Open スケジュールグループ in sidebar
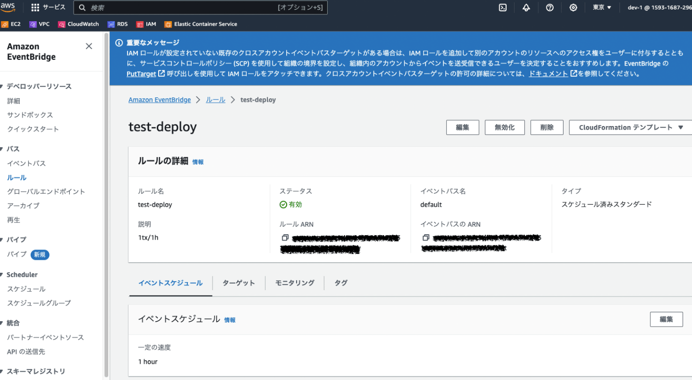The width and height of the screenshot is (692, 380). tap(39, 303)
